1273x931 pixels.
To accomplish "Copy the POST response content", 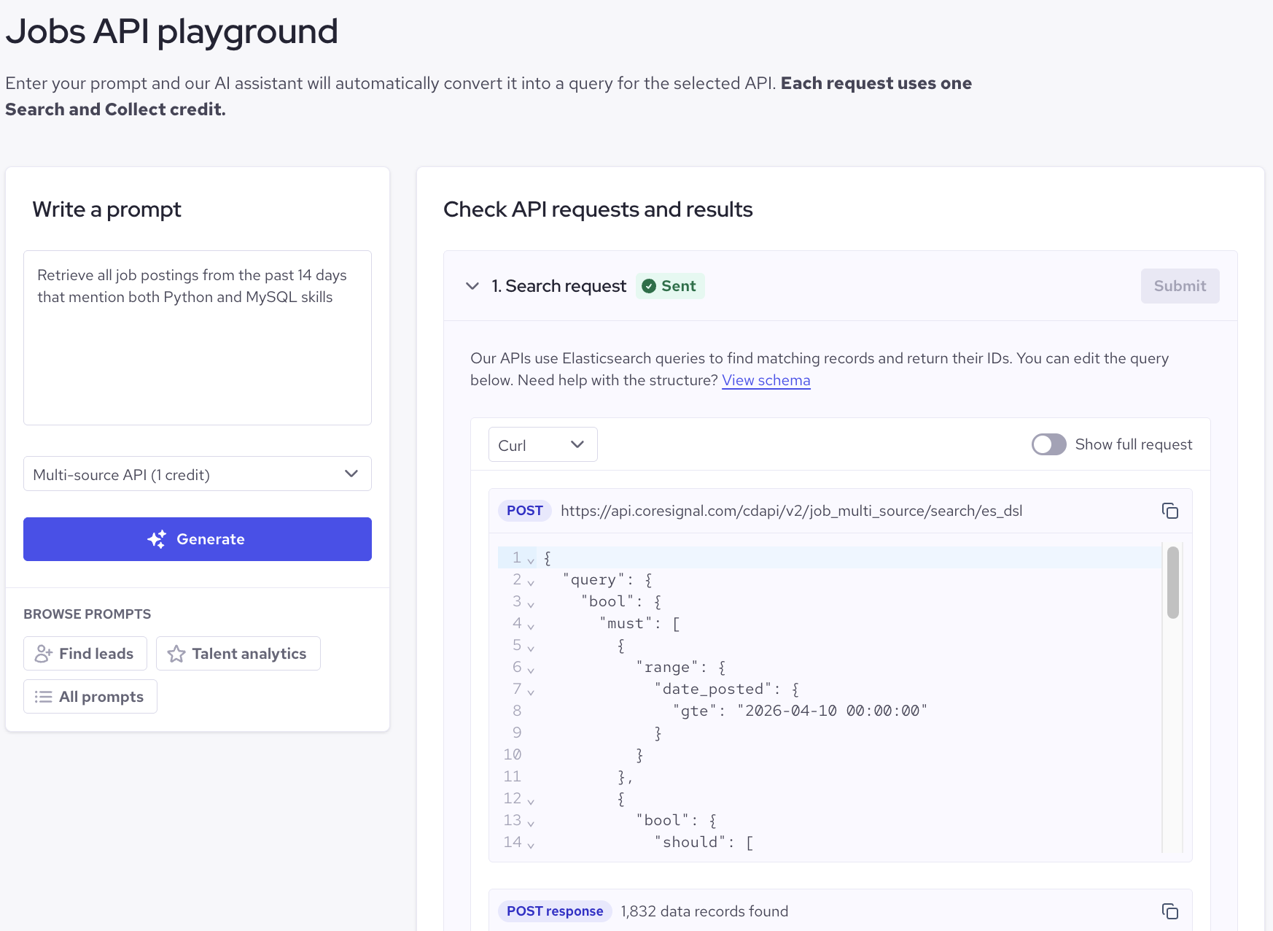I will pyautogui.click(x=1169, y=911).
